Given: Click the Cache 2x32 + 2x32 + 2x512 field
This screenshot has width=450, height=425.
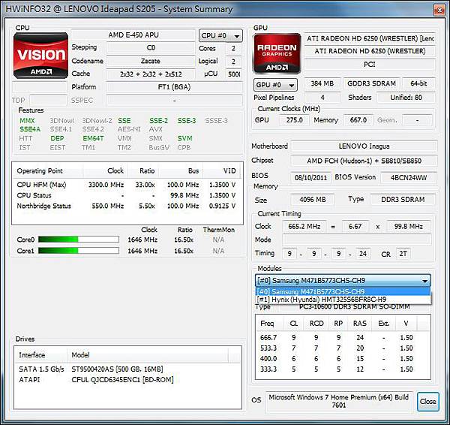Looking at the screenshot, I should click(x=151, y=74).
